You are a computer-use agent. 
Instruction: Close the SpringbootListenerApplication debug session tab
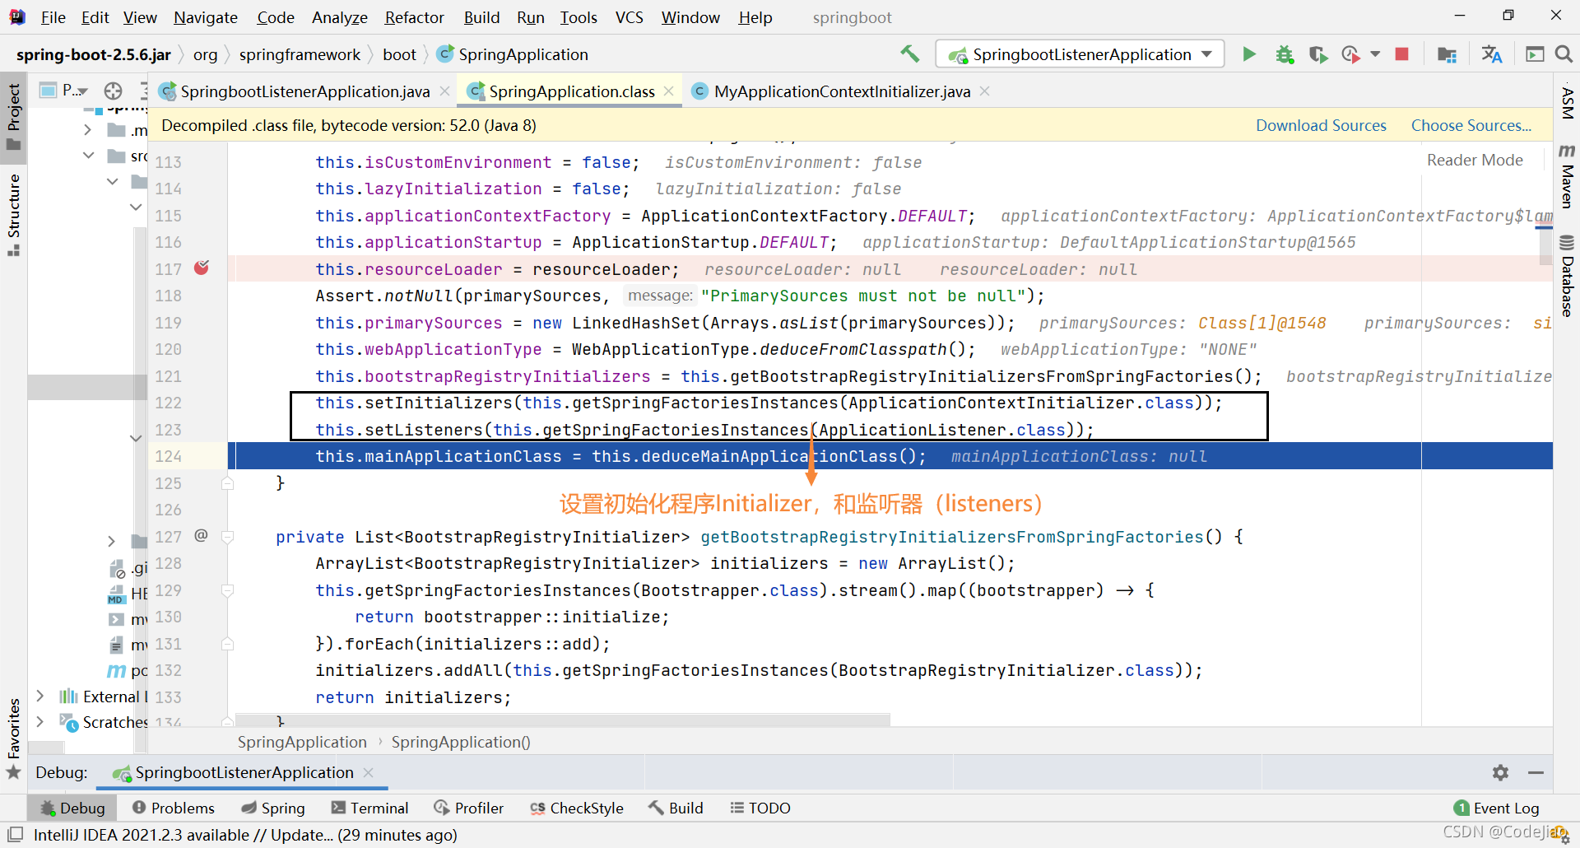368,772
